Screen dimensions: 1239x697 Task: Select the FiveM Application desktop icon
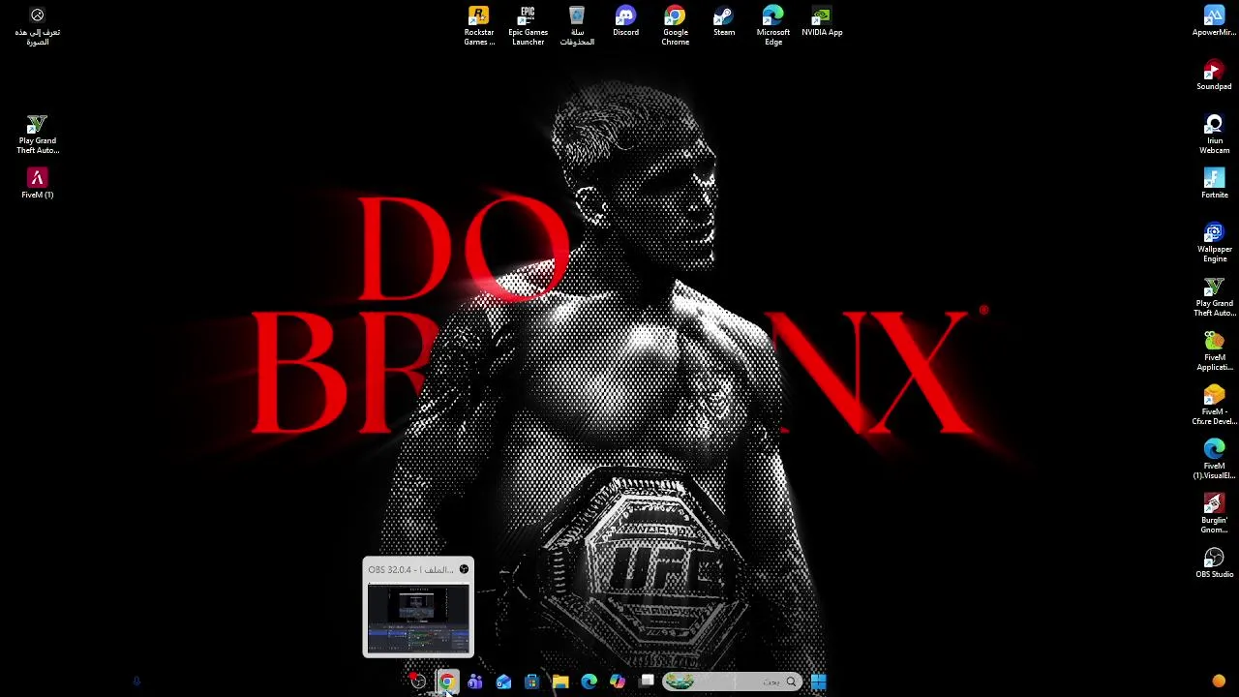[1214, 351]
